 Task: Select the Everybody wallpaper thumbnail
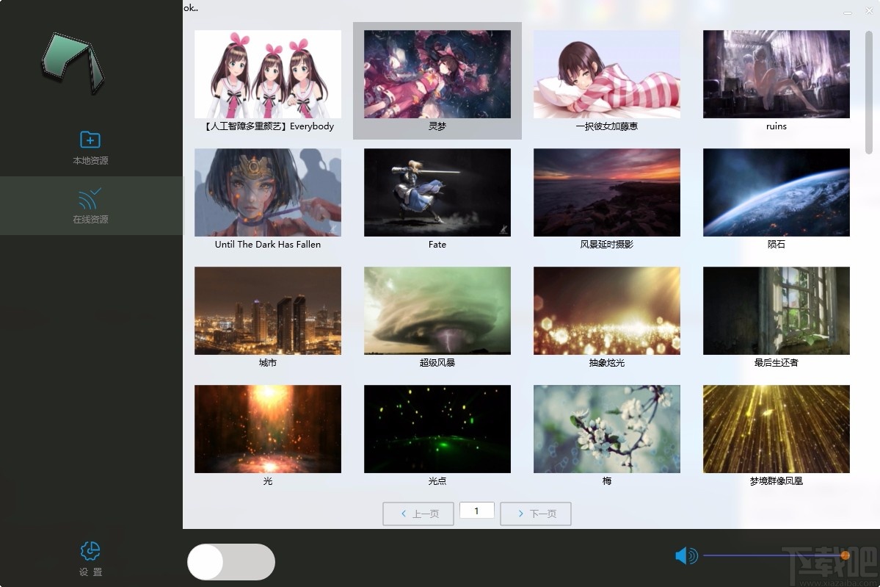(x=268, y=74)
